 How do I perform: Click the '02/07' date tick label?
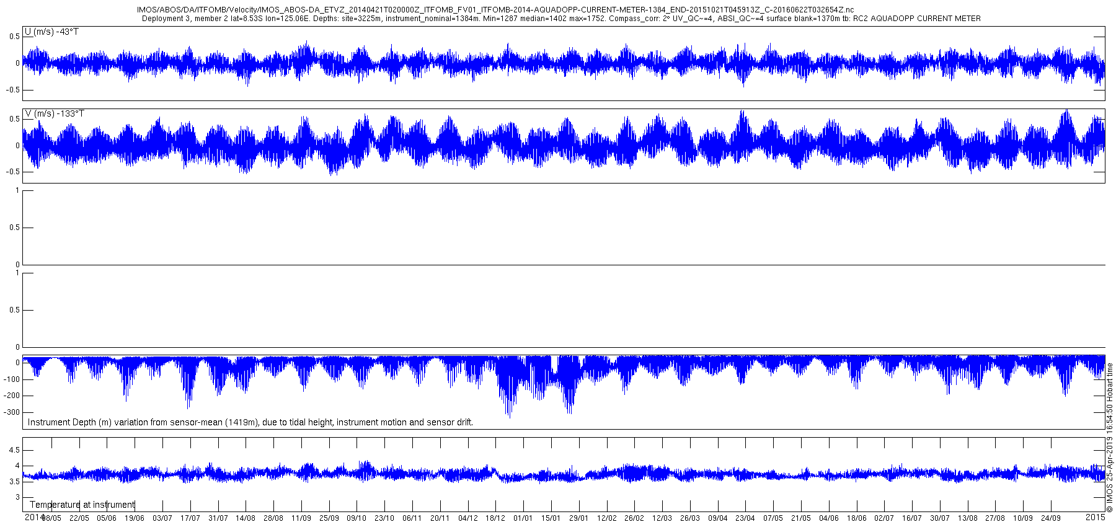point(884,518)
